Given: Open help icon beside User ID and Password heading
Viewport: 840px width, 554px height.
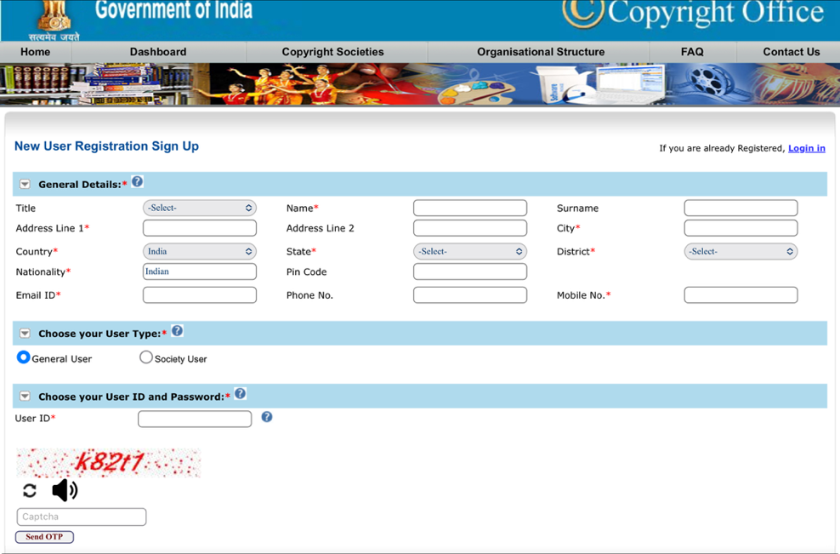Looking at the screenshot, I should [240, 394].
